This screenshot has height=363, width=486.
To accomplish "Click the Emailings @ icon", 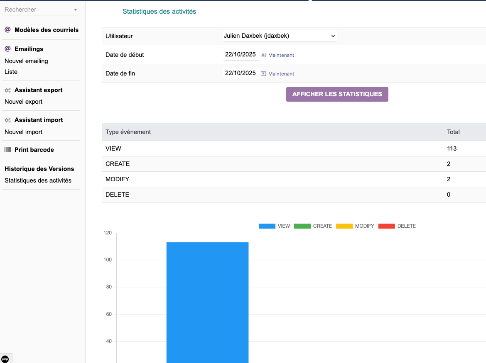I will (x=7, y=49).
